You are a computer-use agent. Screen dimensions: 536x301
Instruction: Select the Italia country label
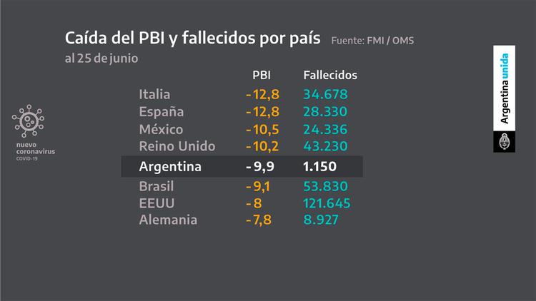tap(155, 94)
